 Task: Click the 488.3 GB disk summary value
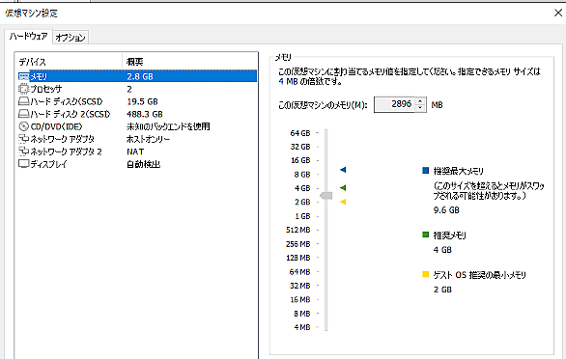[x=144, y=115]
